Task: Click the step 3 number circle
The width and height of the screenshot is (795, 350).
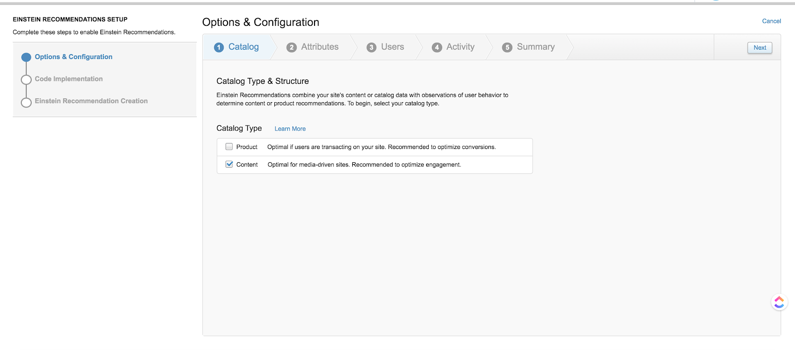Action: coord(372,47)
